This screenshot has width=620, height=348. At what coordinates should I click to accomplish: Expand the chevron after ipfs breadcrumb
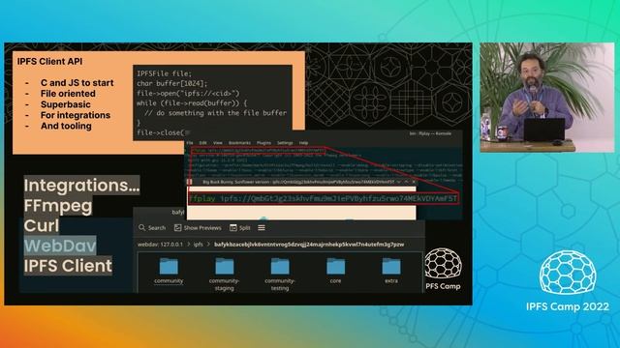coord(208,245)
